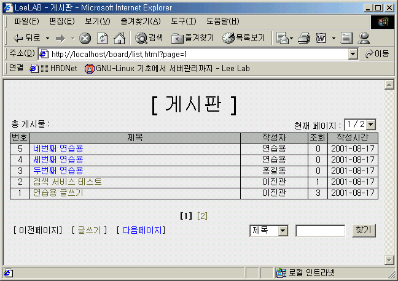The width and height of the screenshot is (398, 281).
Task: Open the 도구(T) menu
Action: (183, 21)
